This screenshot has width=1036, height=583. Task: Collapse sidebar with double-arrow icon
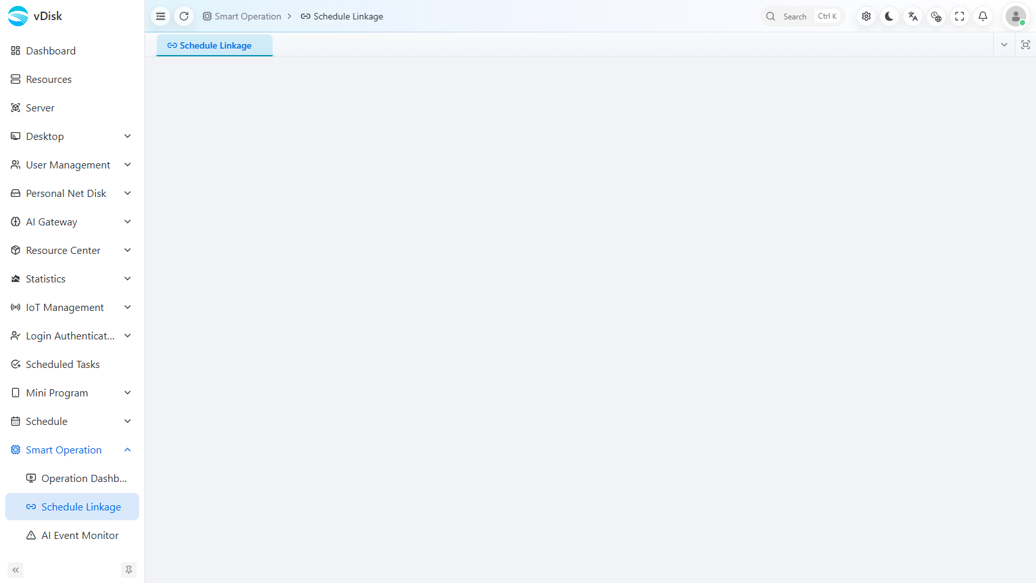[x=16, y=570]
